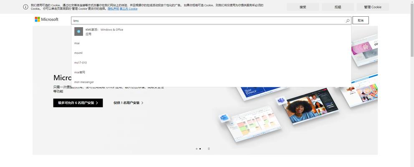
Task: Select the mse search suggestion
Action: (x=211, y=43)
